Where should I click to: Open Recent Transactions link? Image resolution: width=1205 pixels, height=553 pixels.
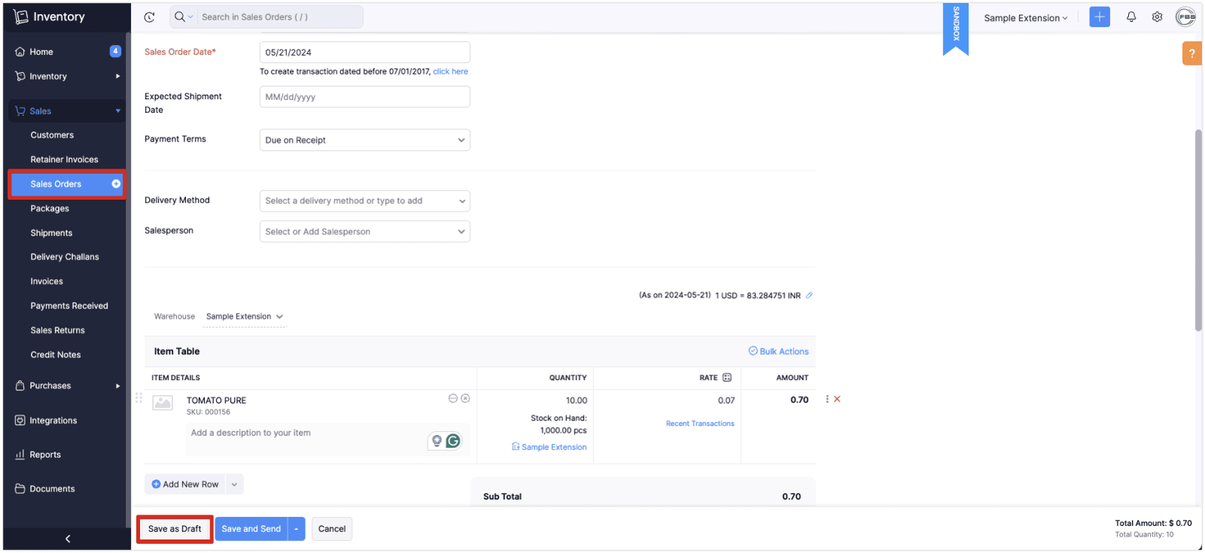[x=700, y=424]
